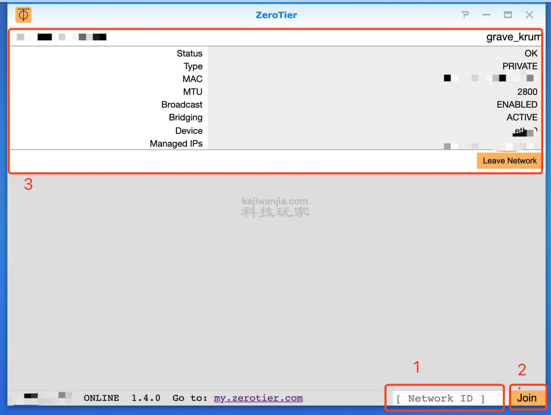Image resolution: width=551 pixels, height=415 pixels.
Task: Click the Join button
Action: [527, 398]
